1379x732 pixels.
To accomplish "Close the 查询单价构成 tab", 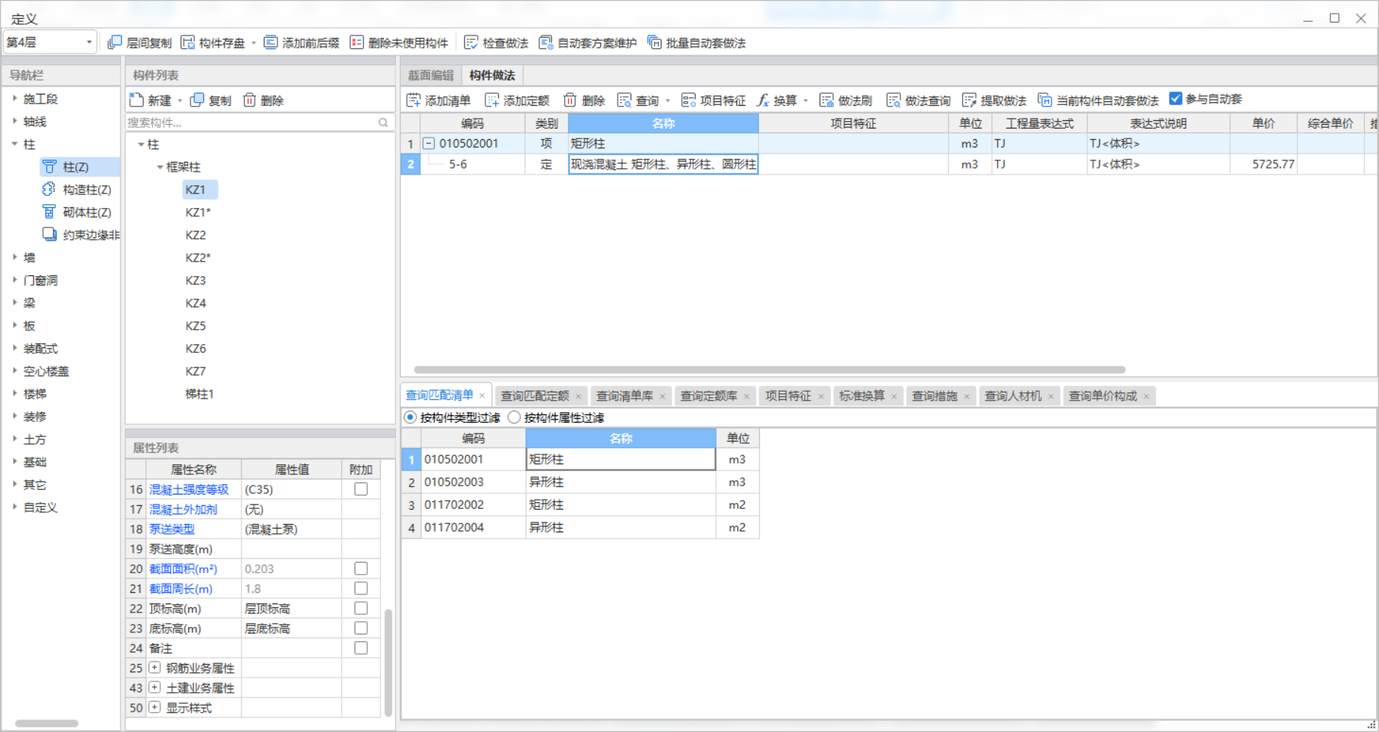I will 1147,396.
